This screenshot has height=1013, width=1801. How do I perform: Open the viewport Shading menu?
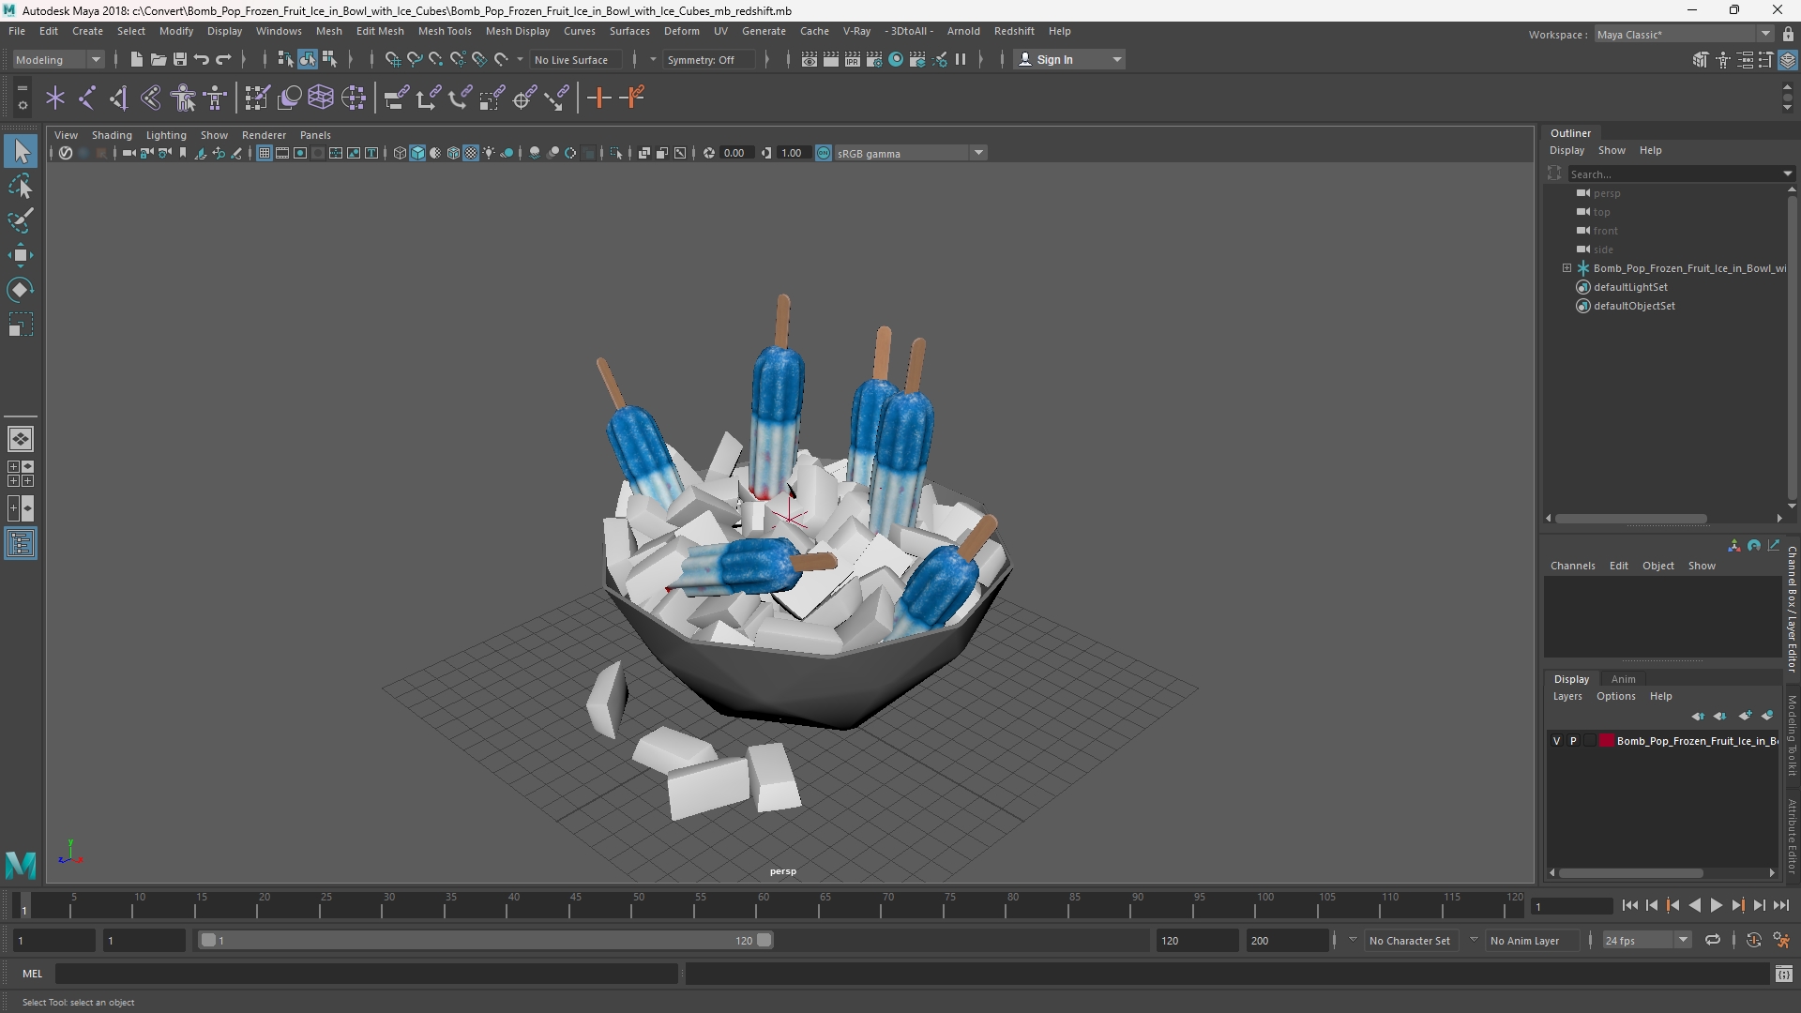[112, 135]
